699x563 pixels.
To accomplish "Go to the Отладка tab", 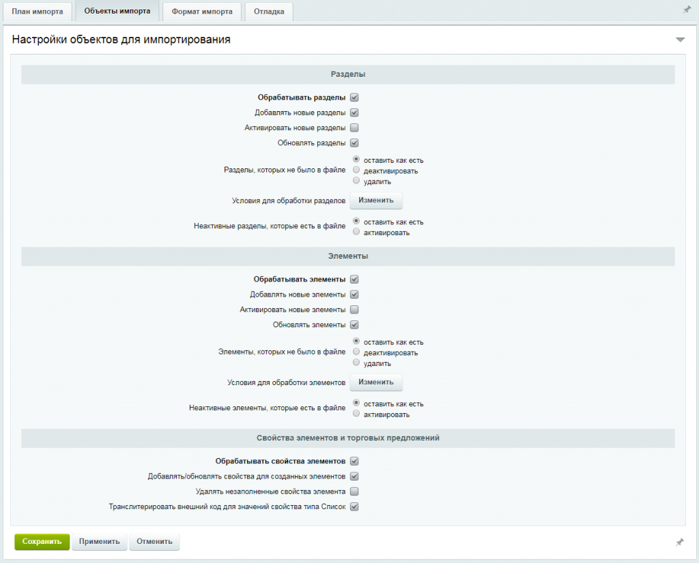I will pyautogui.click(x=269, y=12).
